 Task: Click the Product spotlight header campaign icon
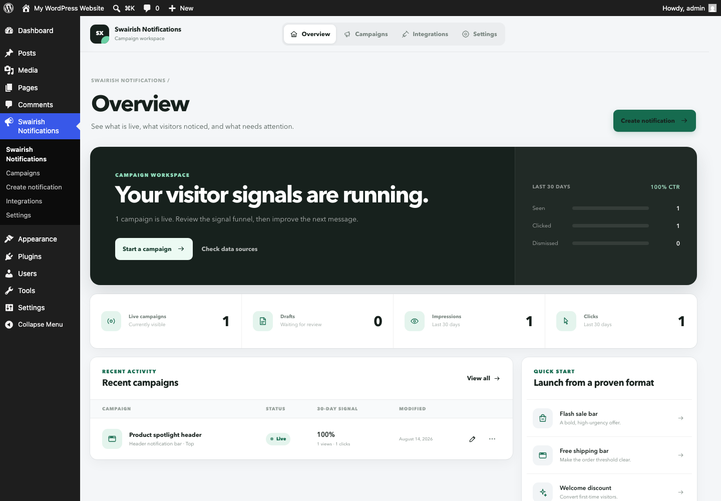[x=112, y=439]
